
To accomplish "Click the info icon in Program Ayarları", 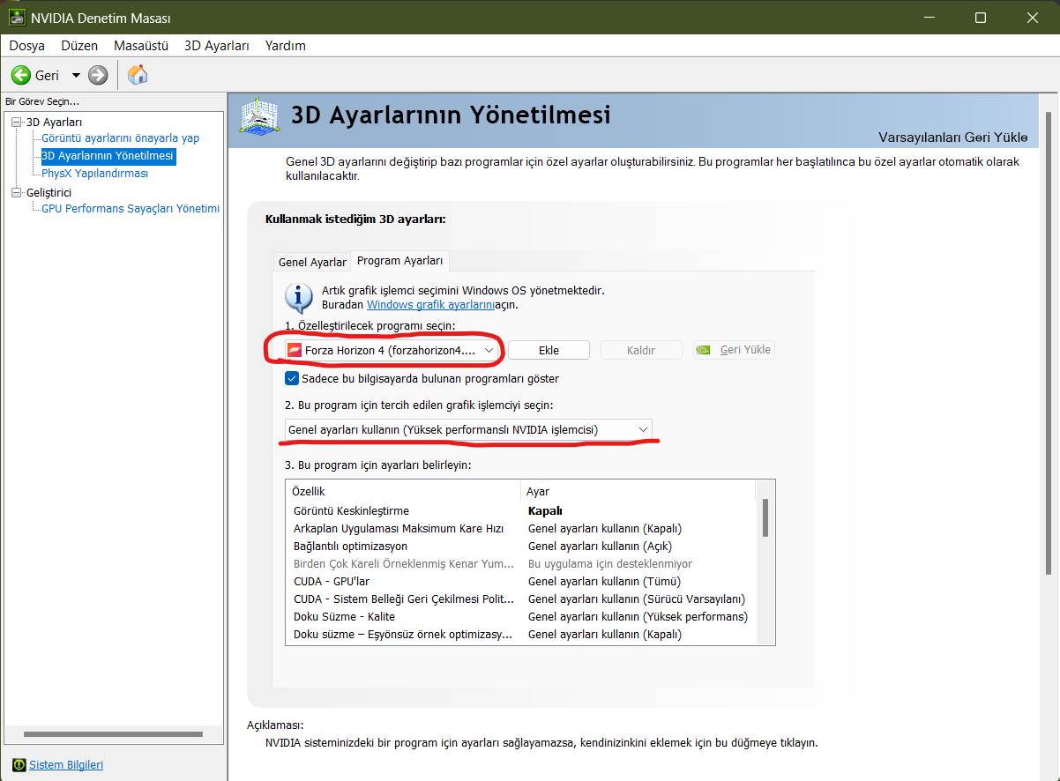I will pyautogui.click(x=299, y=298).
